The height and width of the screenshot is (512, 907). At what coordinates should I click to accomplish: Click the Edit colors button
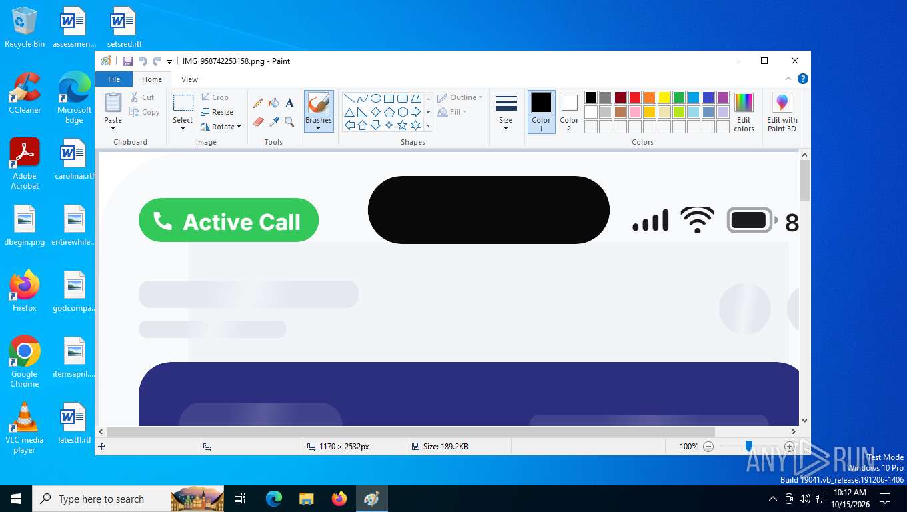tap(744, 112)
